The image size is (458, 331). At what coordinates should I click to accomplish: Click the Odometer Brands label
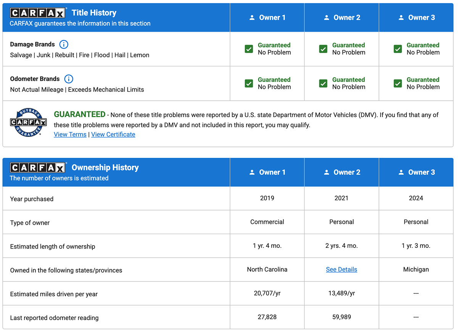35,79
